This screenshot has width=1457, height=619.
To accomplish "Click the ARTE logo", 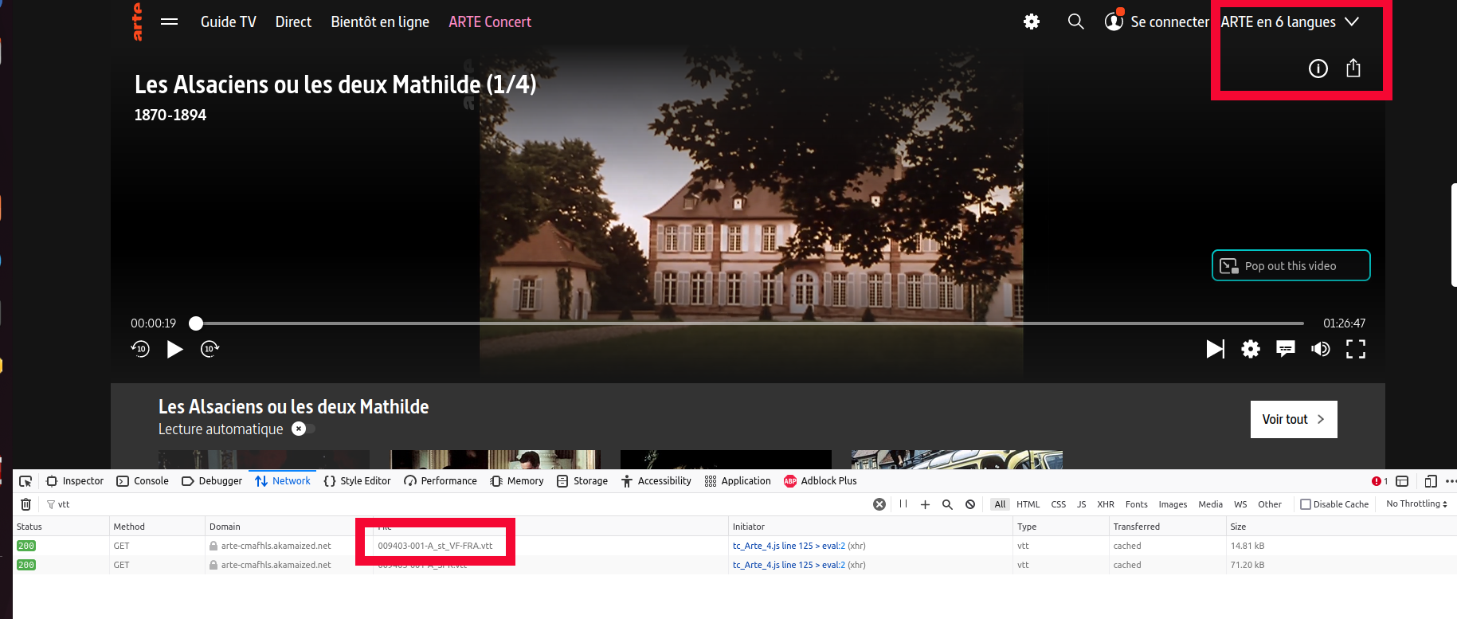I will pyautogui.click(x=137, y=22).
